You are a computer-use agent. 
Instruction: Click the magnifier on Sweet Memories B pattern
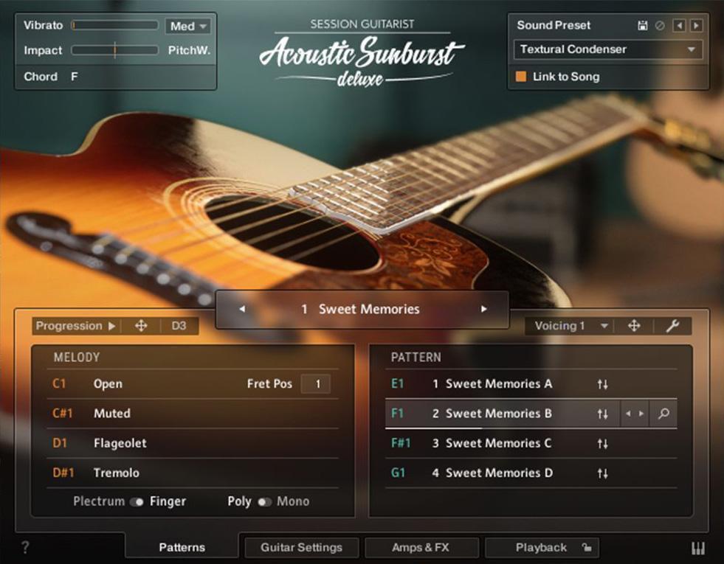(663, 414)
